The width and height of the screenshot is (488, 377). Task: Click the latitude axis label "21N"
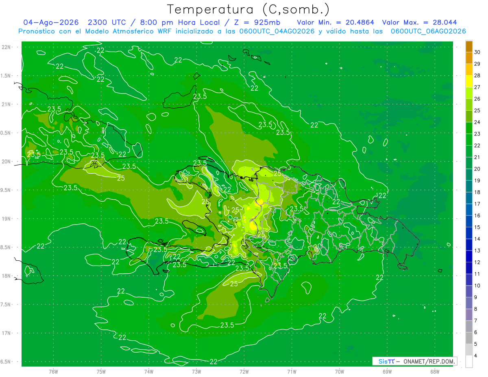pos(7,104)
